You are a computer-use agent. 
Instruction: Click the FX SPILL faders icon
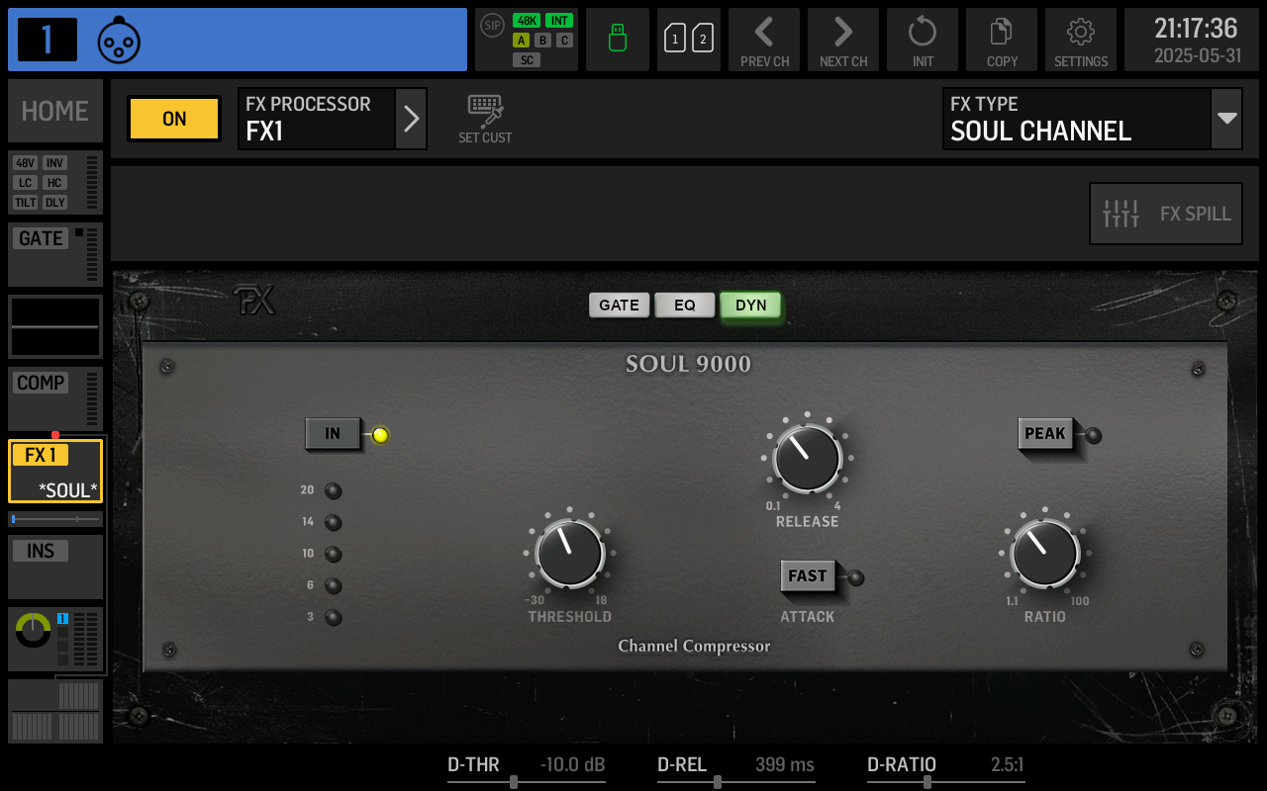[x=1165, y=213]
